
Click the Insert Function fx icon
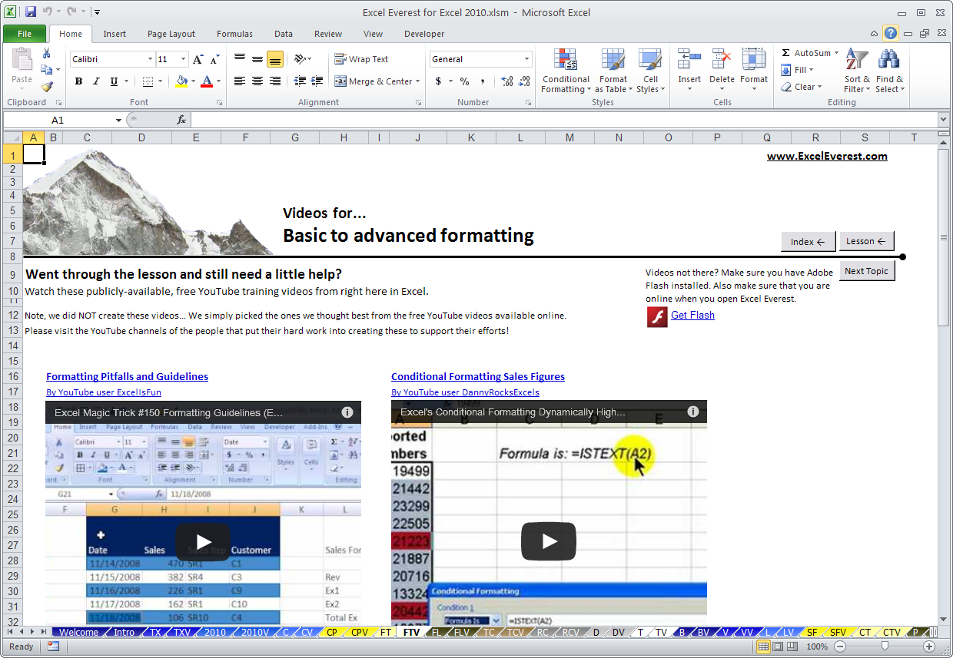coord(181,120)
